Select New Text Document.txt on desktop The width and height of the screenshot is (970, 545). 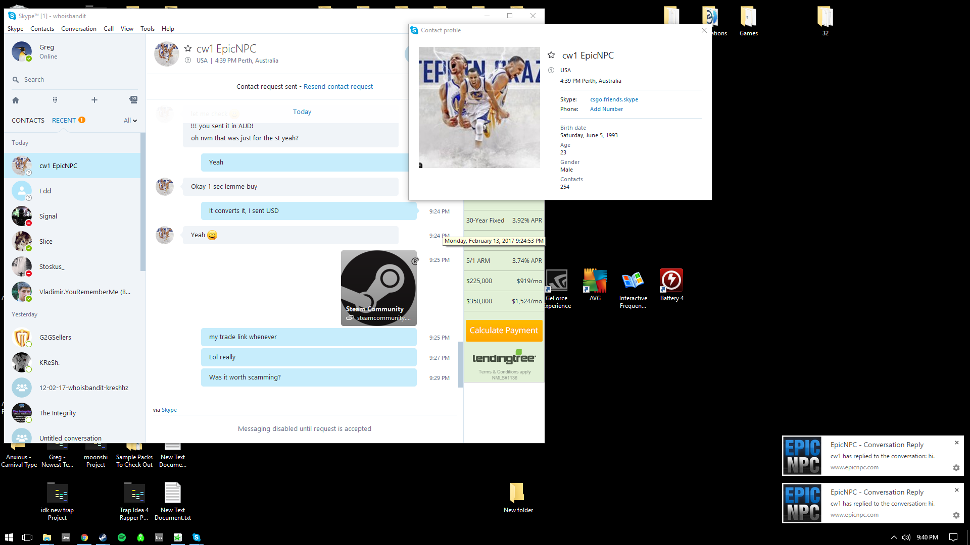[x=173, y=501]
